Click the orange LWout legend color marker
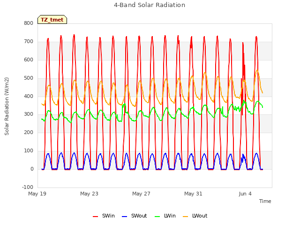The height and width of the screenshot is (225, 300). (x=186, y=217)
